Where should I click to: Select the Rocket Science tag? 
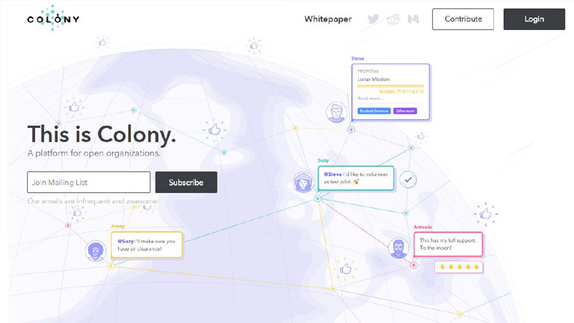point(374,111)
